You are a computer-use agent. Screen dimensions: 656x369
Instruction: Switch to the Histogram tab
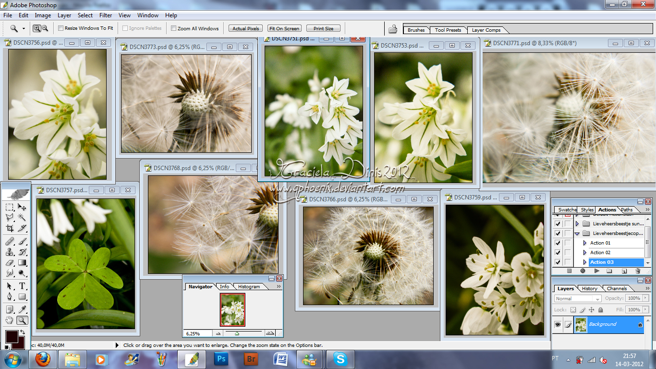tap(249, 287)
